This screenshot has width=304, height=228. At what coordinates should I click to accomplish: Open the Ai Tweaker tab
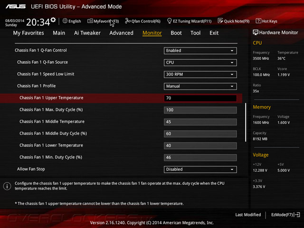(87, 33)
